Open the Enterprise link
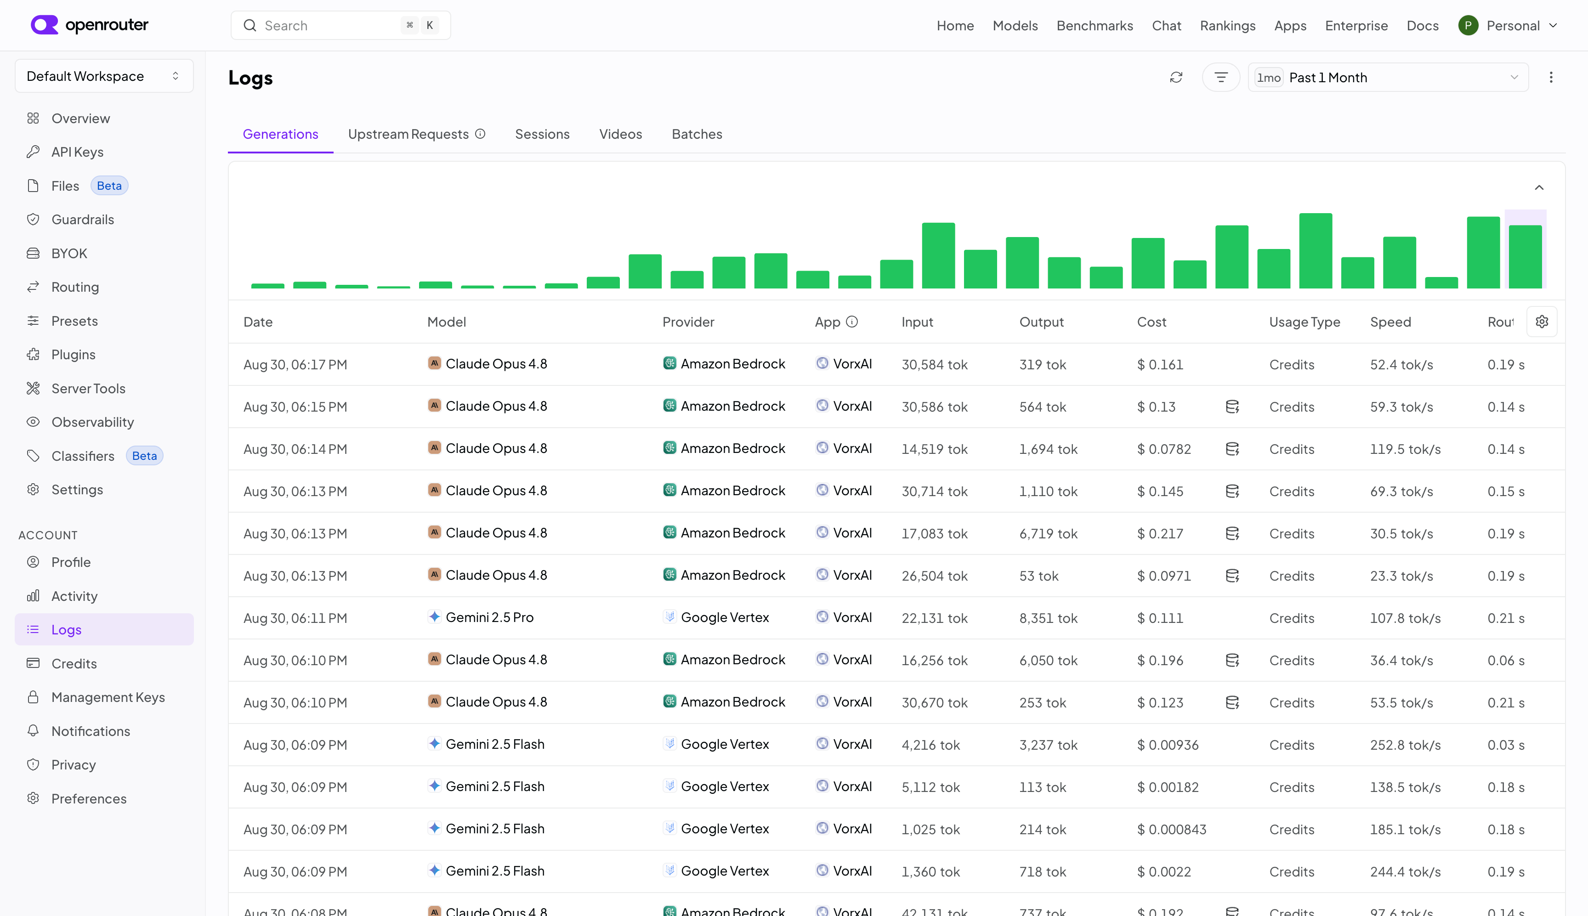Screen dimensions: 1588x916 coord(1356,26)
